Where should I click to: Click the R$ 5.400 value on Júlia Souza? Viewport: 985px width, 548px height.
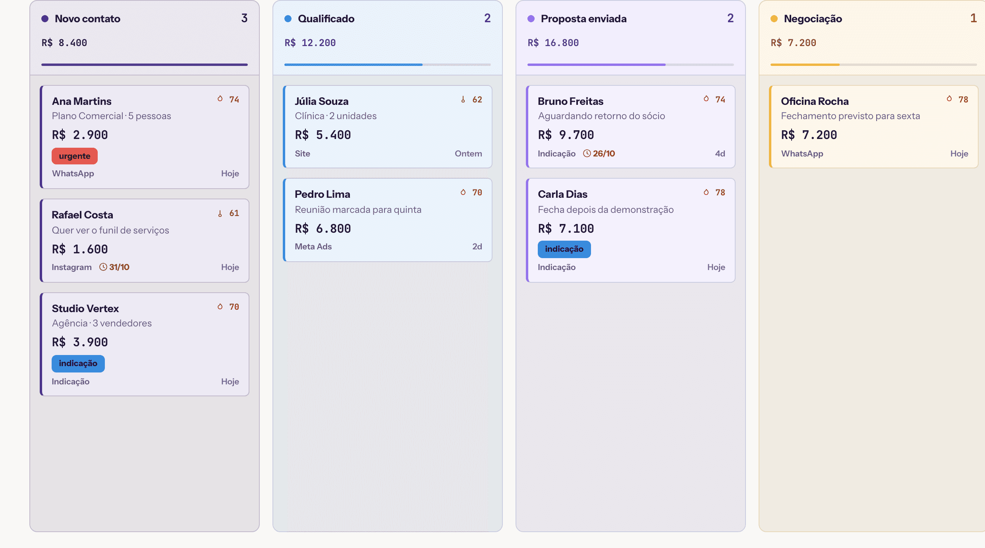323,135
